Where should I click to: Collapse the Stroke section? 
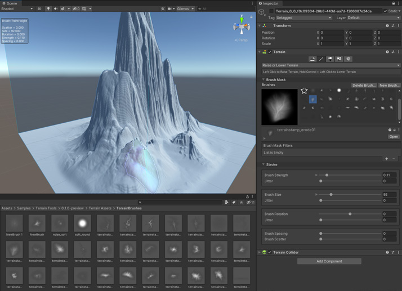pos(263,164)
